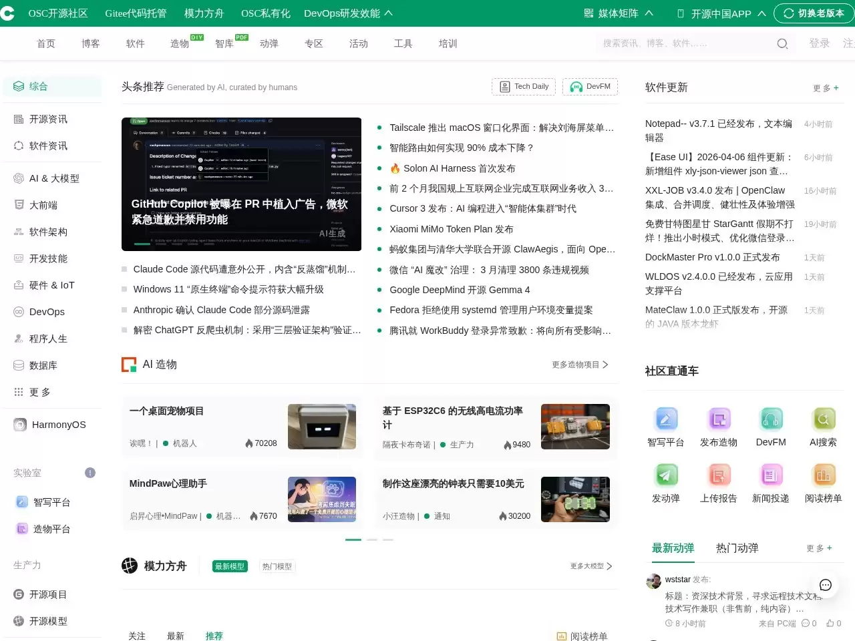The image size is (855, 641).
Task: Open 智库 in main navigation
Action: (x=224, y=43)
